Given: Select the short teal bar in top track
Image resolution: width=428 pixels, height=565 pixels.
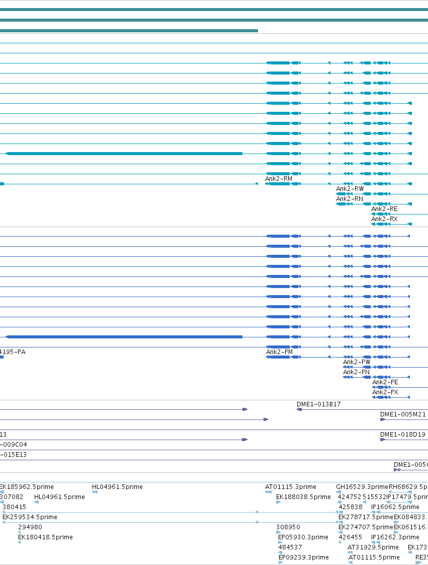Looking at the screenshot, I should point(129,31).
